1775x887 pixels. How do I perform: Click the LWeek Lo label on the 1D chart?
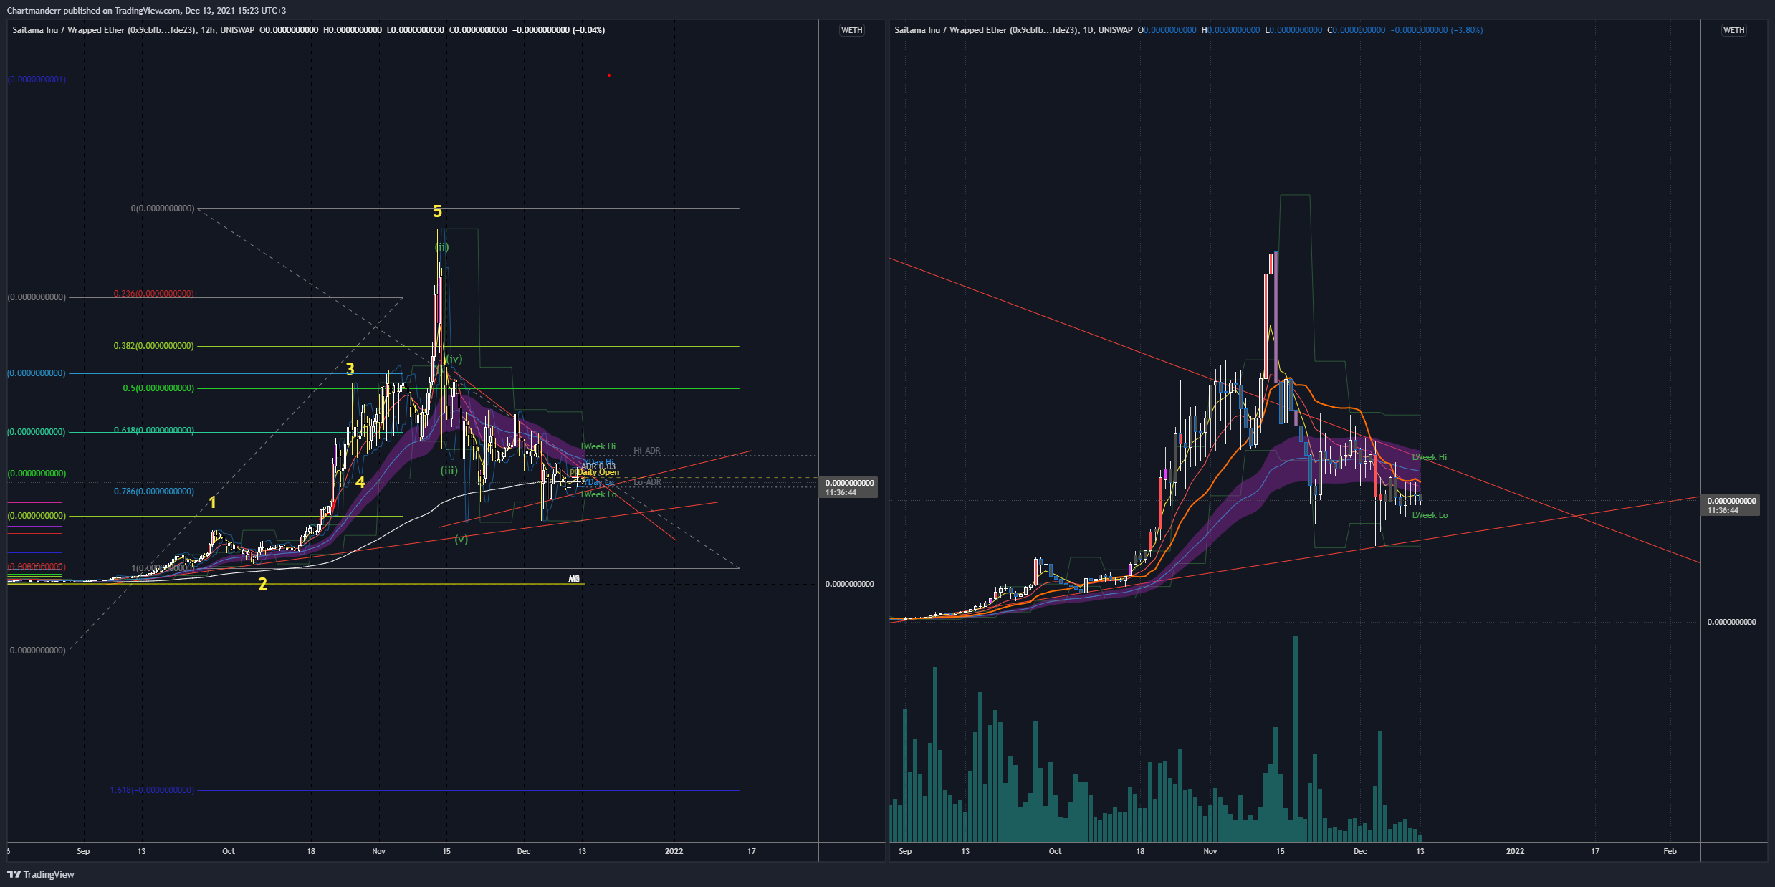1430,515
